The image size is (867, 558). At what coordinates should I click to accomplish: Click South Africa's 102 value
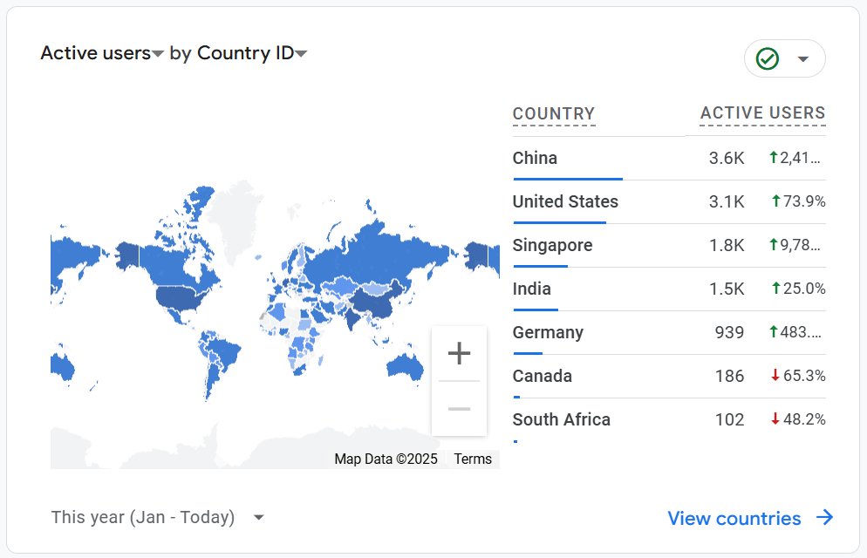coord(729,420)
